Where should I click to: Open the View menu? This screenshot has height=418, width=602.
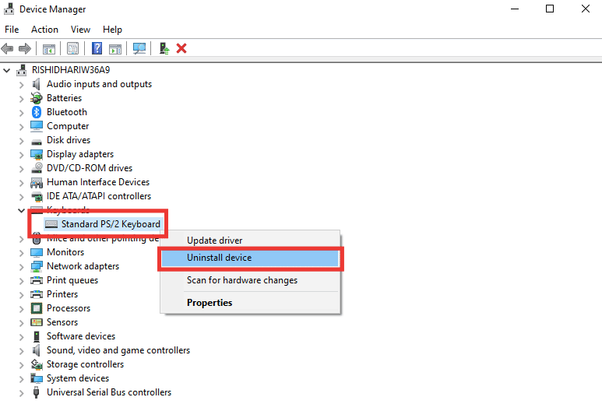click(80, 30)
